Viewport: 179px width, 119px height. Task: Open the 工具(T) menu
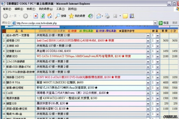click(x=60, y=9)
